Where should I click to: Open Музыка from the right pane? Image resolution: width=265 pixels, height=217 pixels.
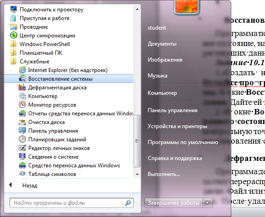157,76
